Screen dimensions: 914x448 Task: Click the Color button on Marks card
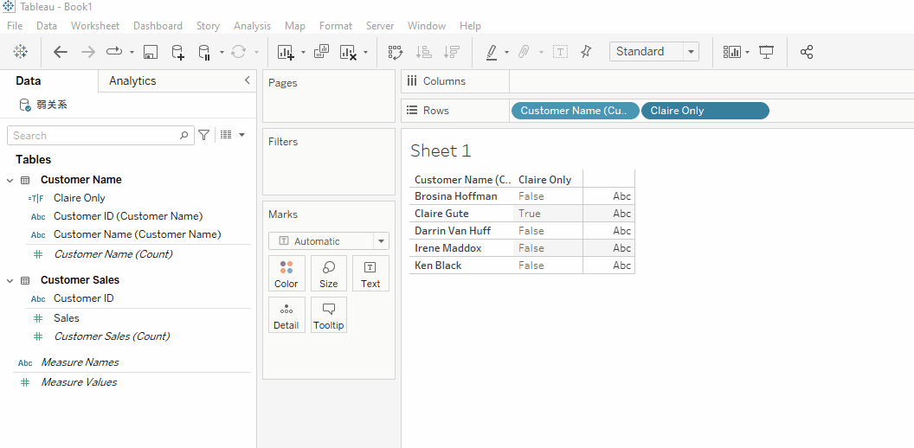[286, 274]
